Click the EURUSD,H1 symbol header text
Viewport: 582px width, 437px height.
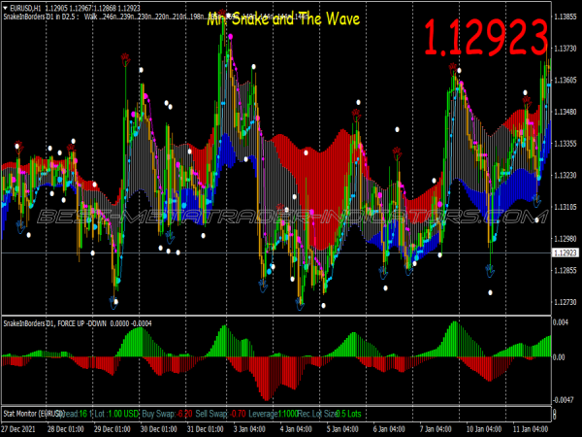[x=25, y=8]
